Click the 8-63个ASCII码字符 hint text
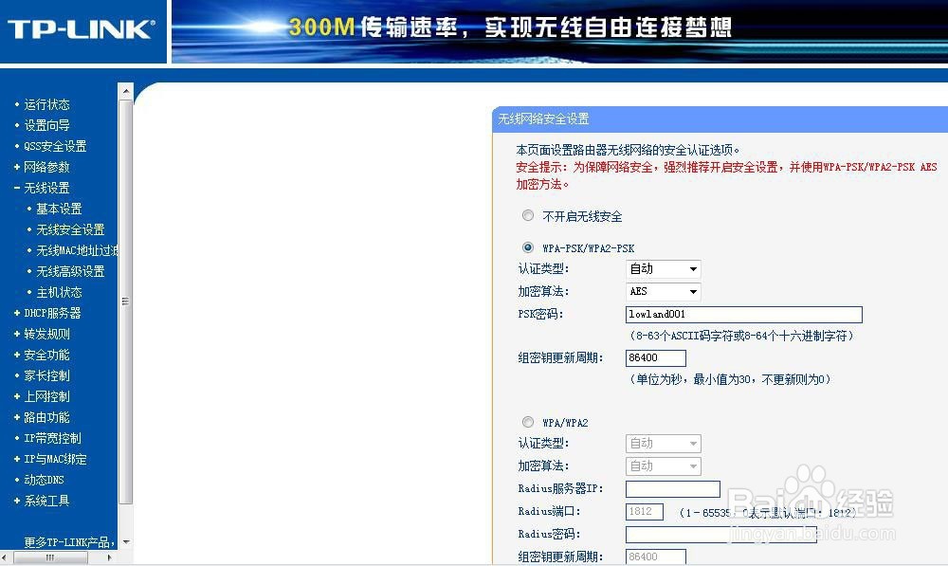The width and height of the screenshot is (948, 566). [x=741, y=336]
